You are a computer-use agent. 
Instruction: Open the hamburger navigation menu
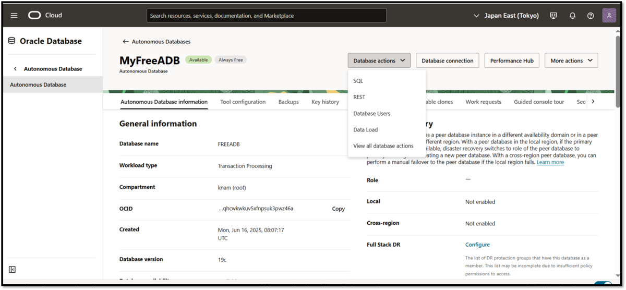click(14, 16)
